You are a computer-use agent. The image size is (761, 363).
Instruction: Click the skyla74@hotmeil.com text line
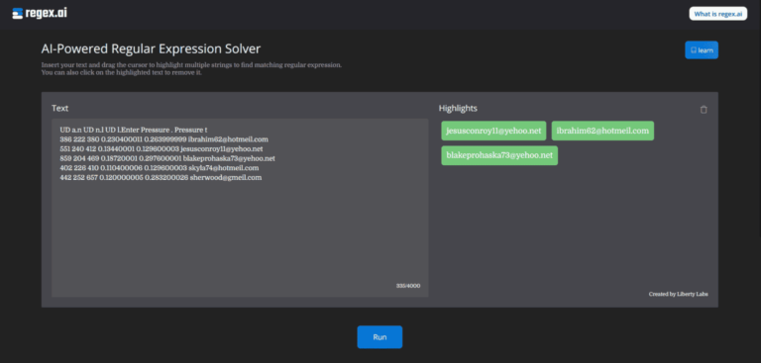160,168
